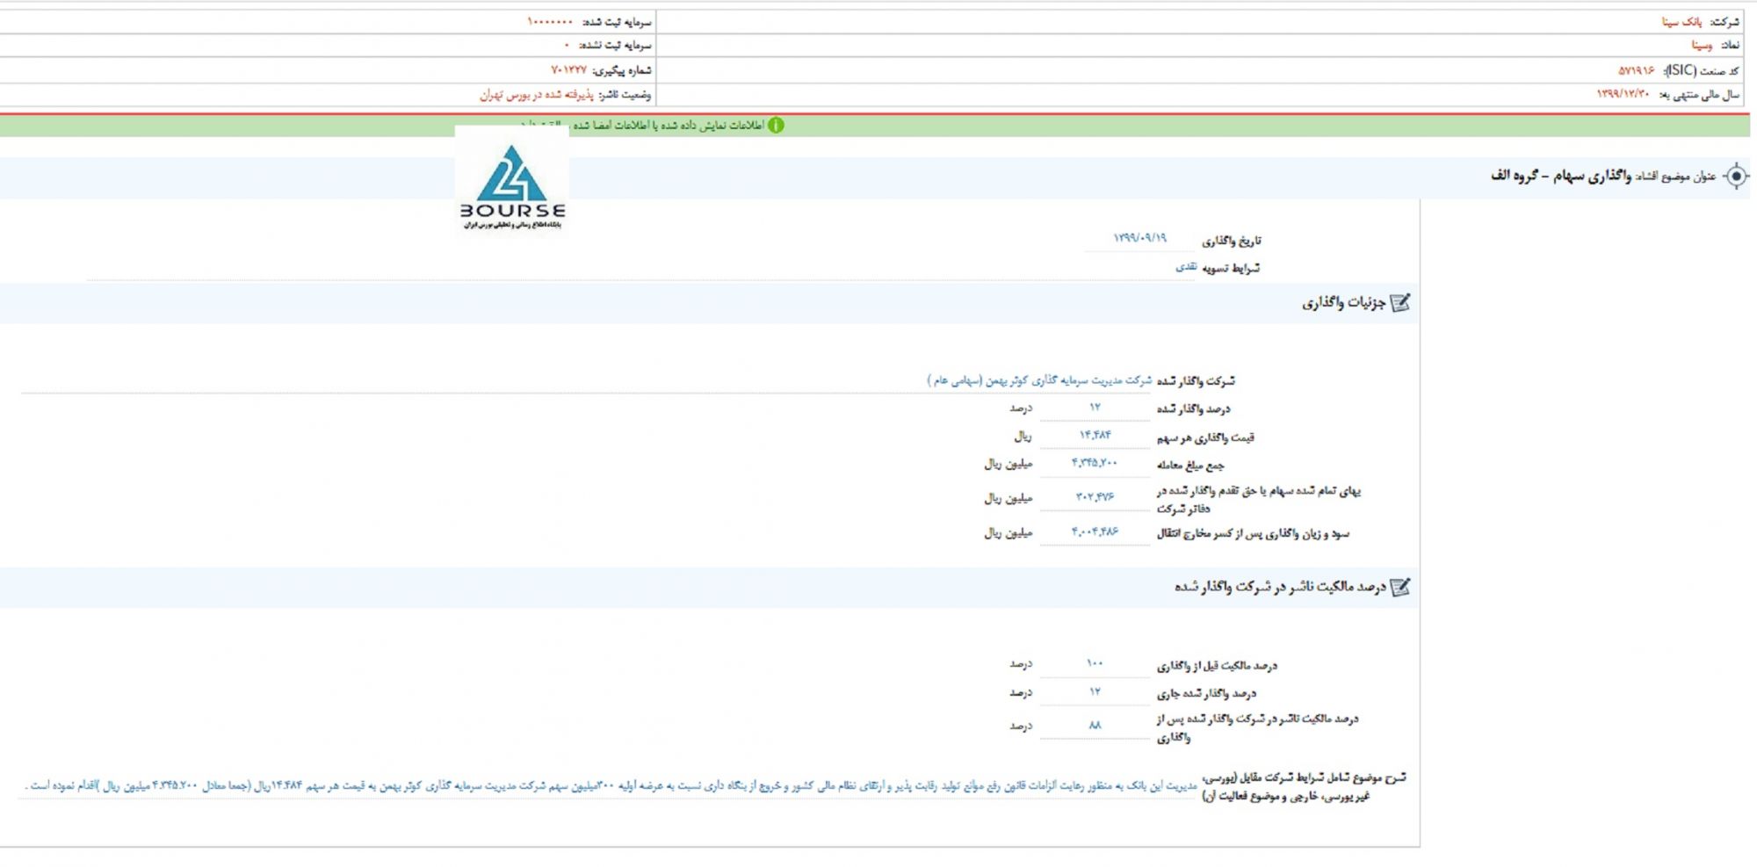Click the disclosure title واگذاری سهام – گروه الف
The image size is (1757, 867).
(1561, 176)
